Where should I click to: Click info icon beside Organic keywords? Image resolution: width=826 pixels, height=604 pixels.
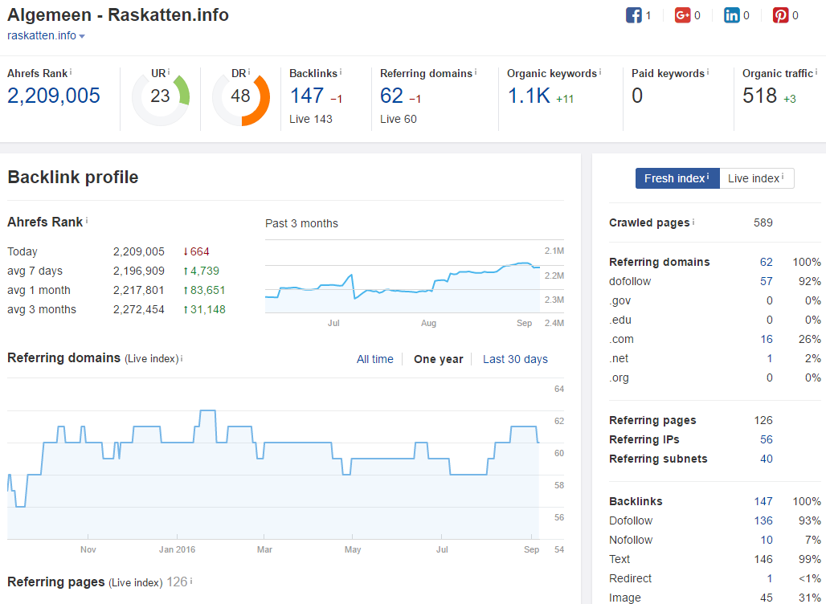(600, 71)
